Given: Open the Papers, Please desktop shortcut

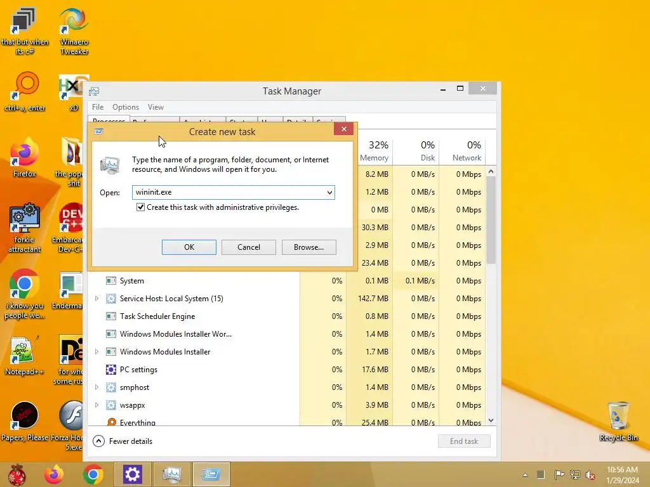Looking at the screenshot, I should tap(24, 422).
